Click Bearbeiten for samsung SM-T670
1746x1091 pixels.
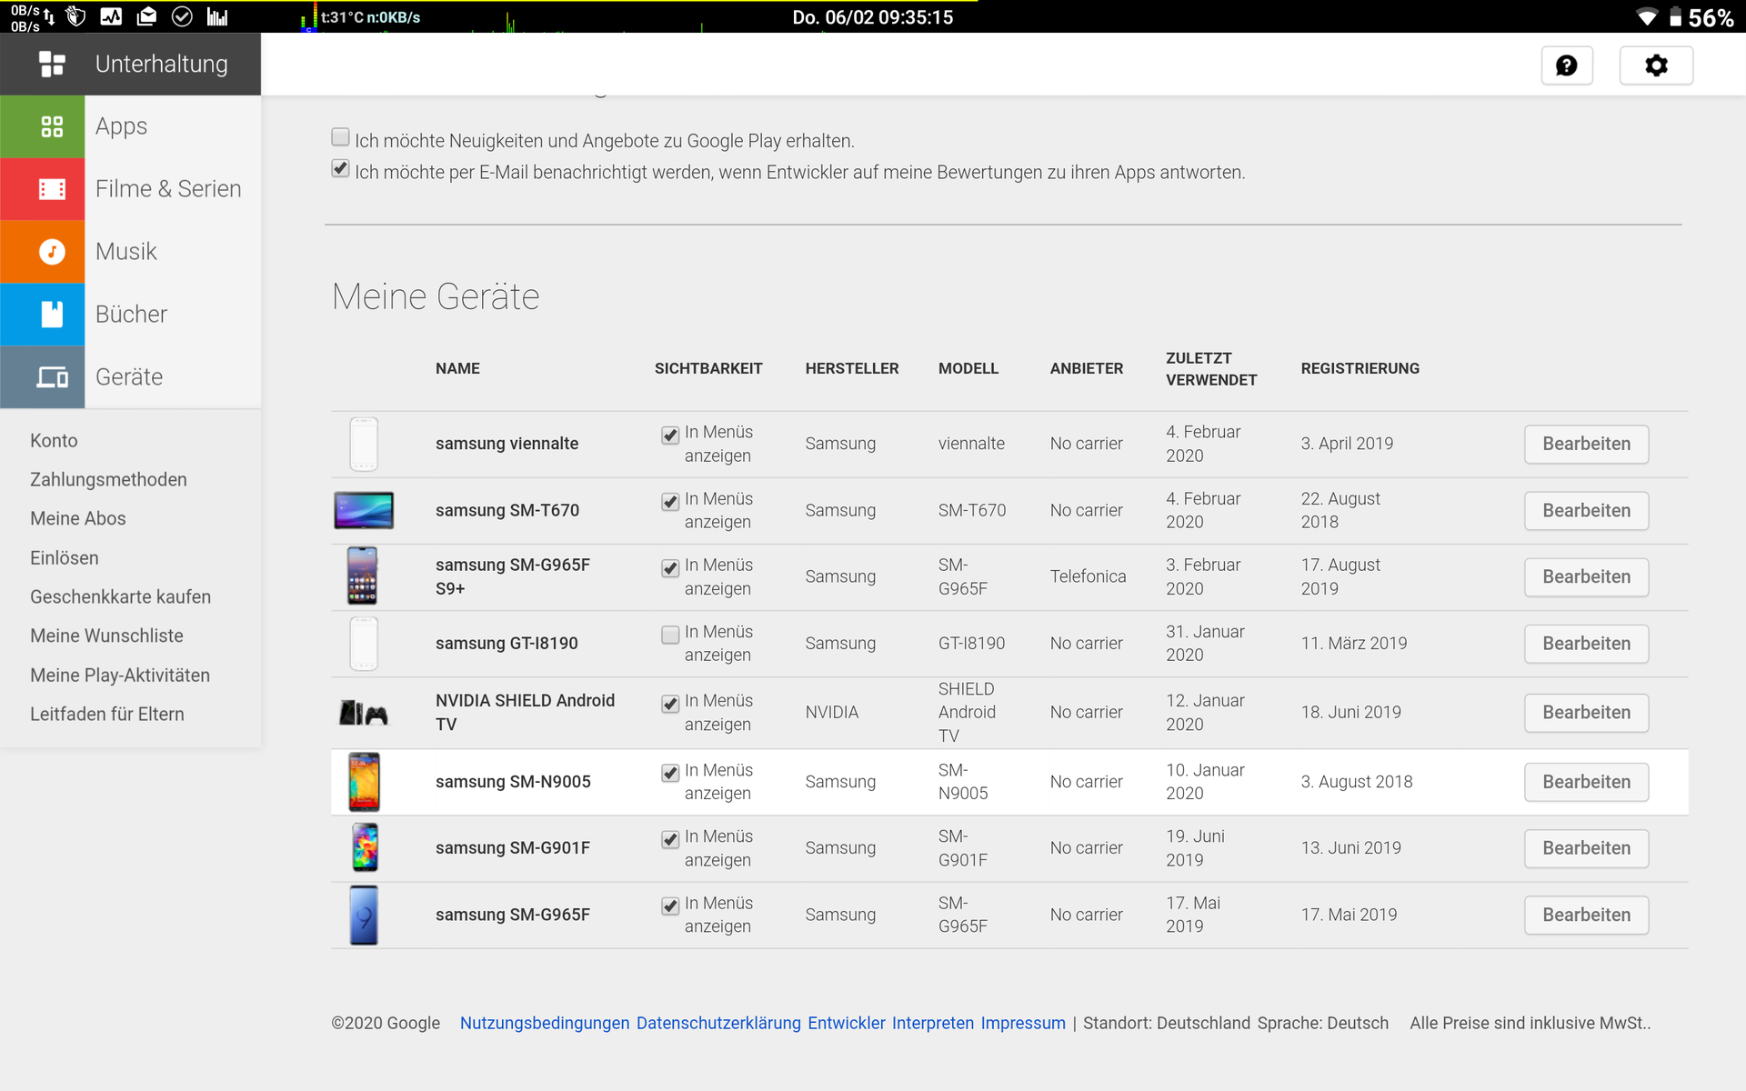click(1586, 510)
